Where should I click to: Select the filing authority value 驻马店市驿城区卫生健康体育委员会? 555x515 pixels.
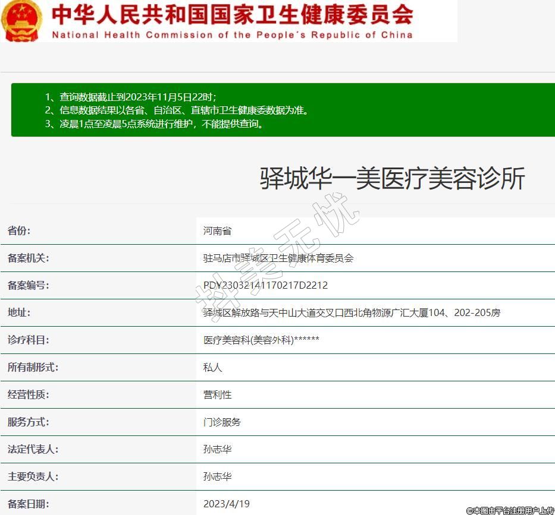278,258
